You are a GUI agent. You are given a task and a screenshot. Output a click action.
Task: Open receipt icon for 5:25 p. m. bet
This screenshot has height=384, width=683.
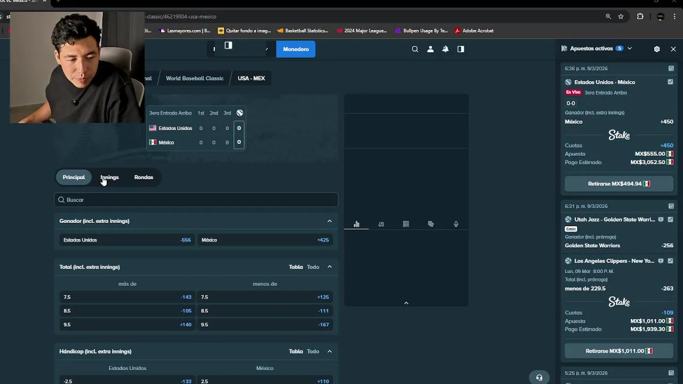671,373
